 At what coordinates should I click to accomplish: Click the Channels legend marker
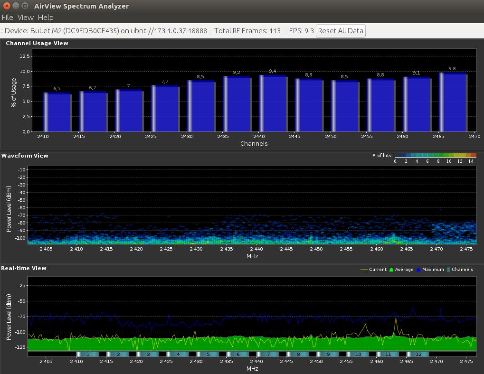click(448, 270)
